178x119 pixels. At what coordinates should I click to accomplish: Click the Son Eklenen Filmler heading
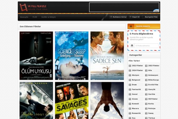30,26
